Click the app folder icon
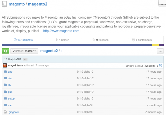The width and height of the screenshot is (166, 115). (5, 71)
